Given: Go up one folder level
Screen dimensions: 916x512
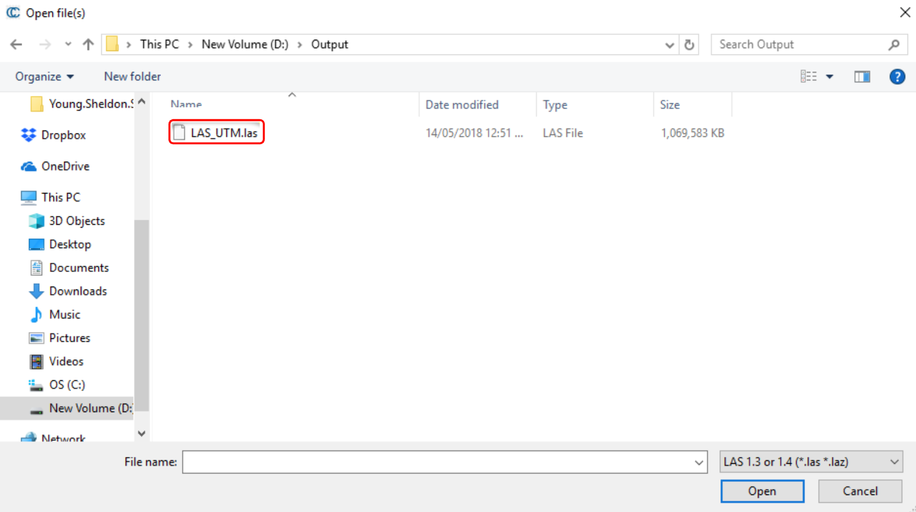Looking at the screenshot, I should [x=88, y=44].
